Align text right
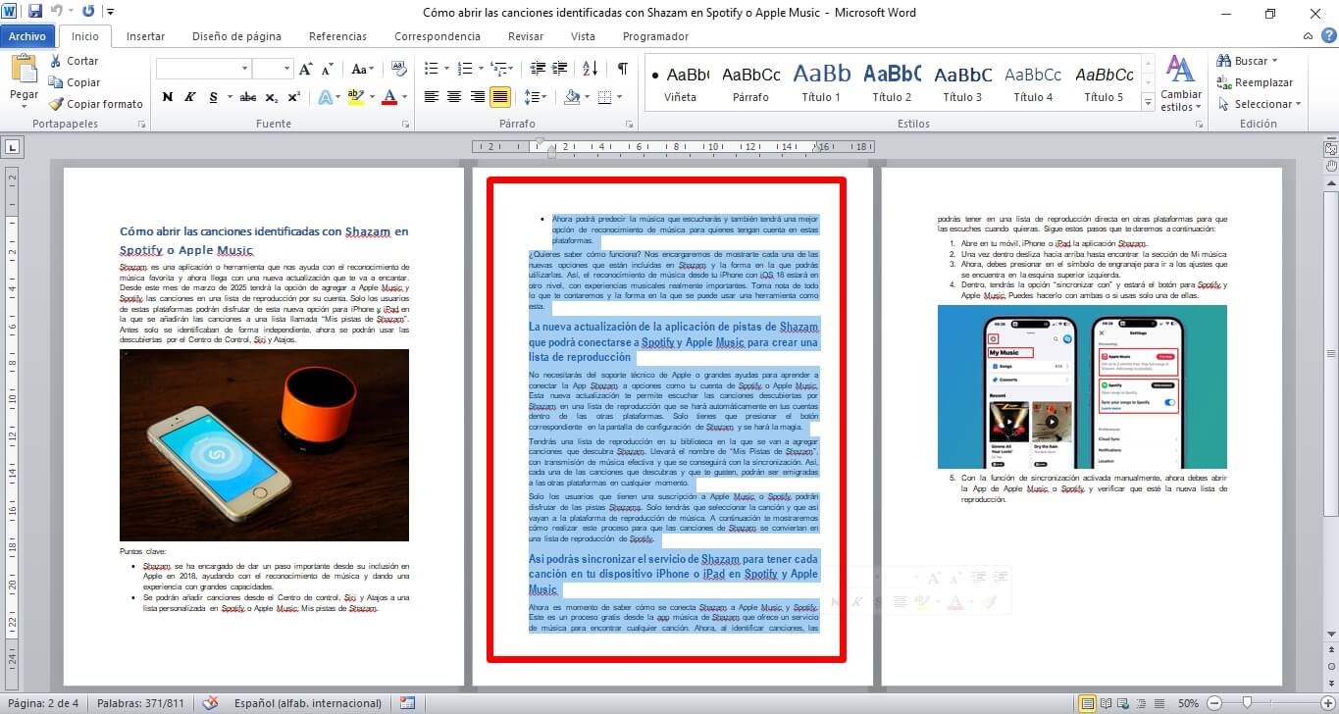This screenshot has width=1339, height=714. click(x=478, y=97)
